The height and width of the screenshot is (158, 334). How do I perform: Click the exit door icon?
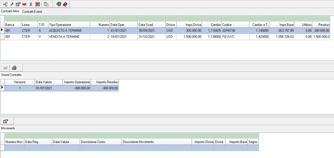(58, 4)
